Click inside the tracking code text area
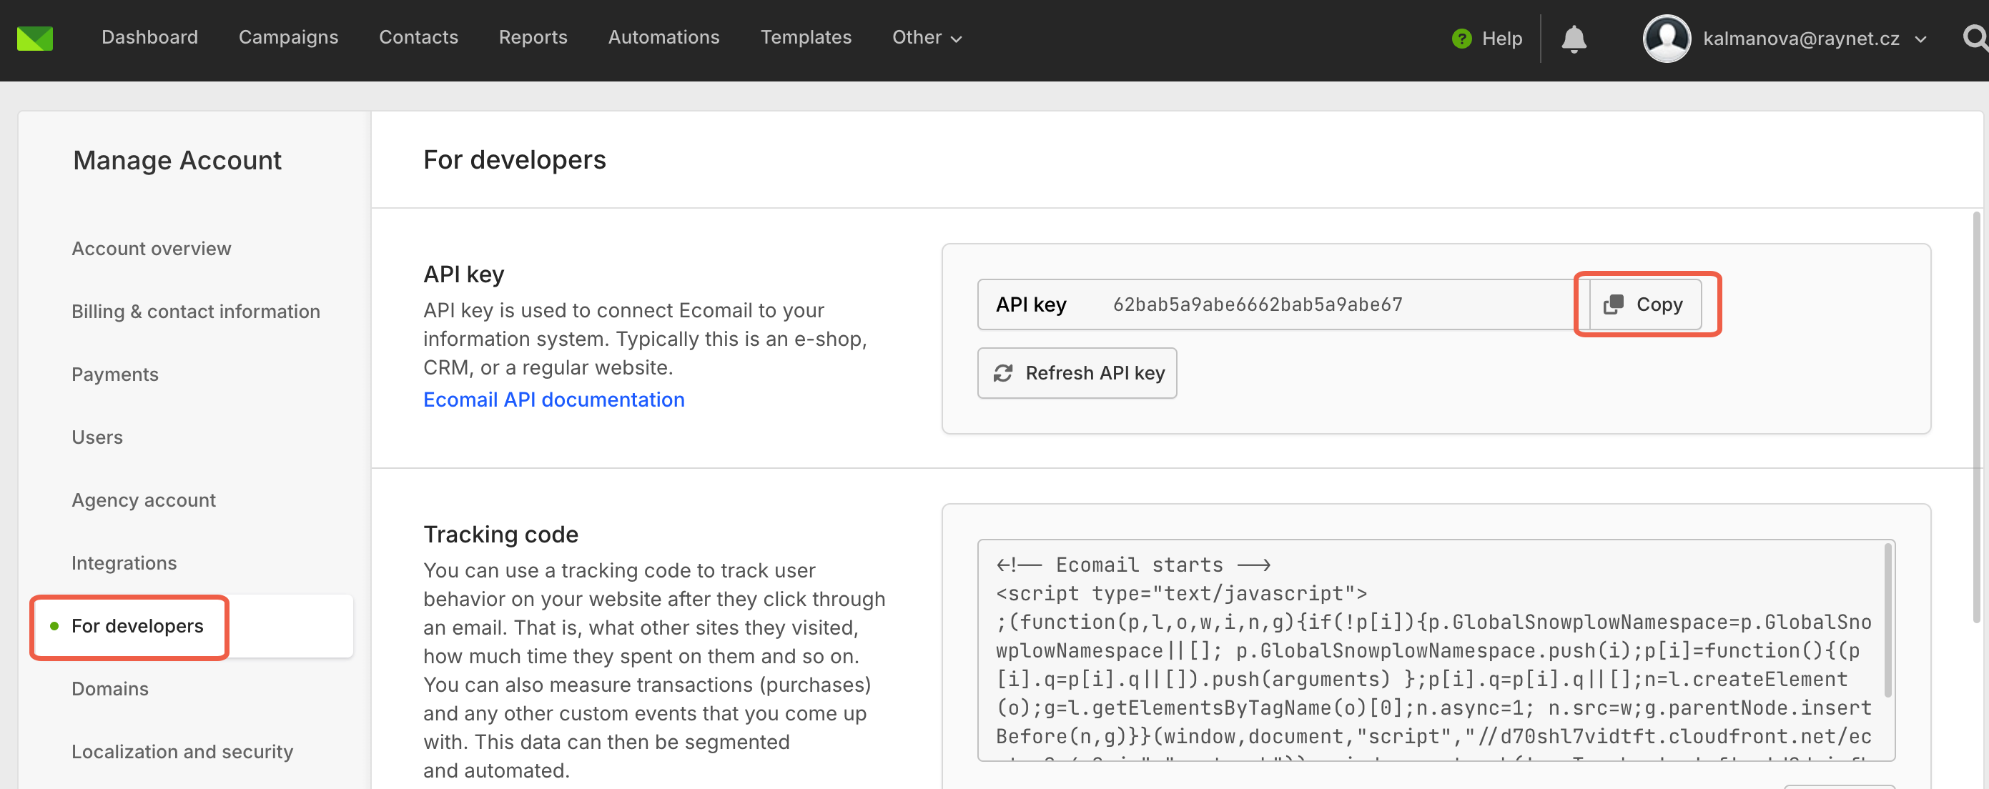This screenshot has height=789, width=1989. click(1436, 650)
